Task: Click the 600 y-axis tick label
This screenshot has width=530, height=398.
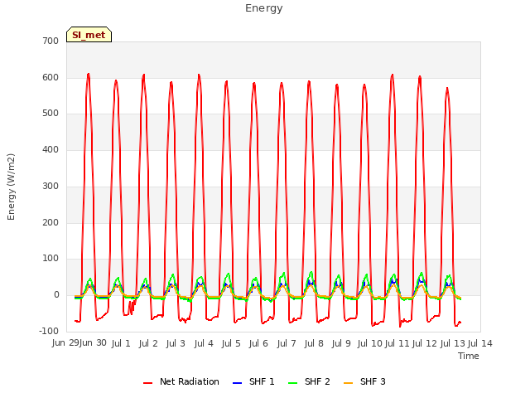Action: point(51,77)
